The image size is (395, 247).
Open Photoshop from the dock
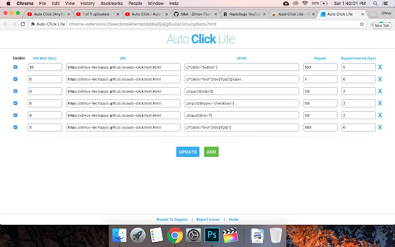[212, 235]
